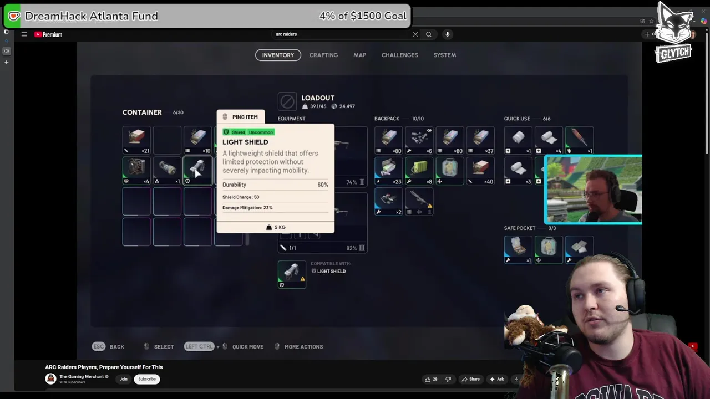Join The Gaming Merchant channel
Screen dimensions: 710x399
point(123,379)
